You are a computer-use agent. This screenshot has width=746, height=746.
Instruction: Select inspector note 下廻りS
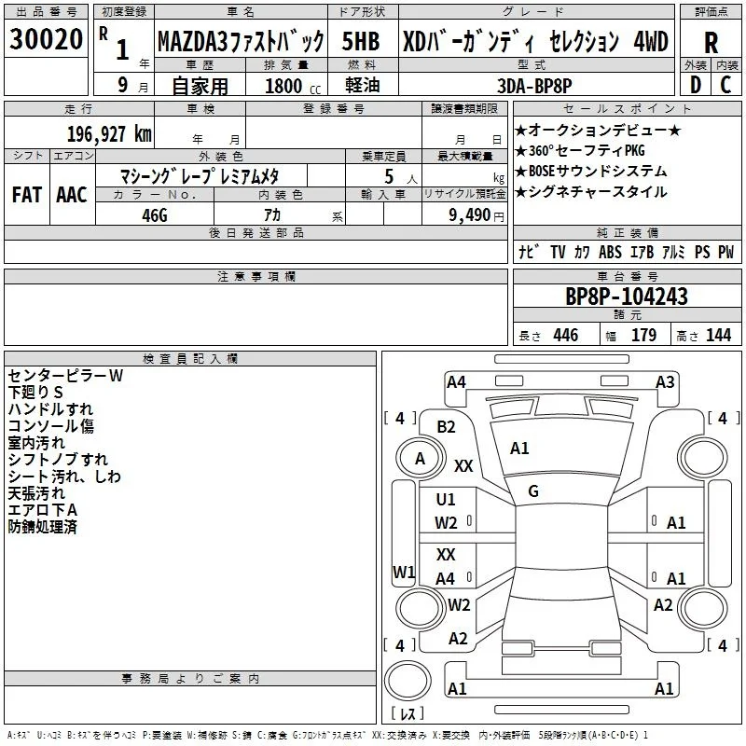click(x=35, y=393)
